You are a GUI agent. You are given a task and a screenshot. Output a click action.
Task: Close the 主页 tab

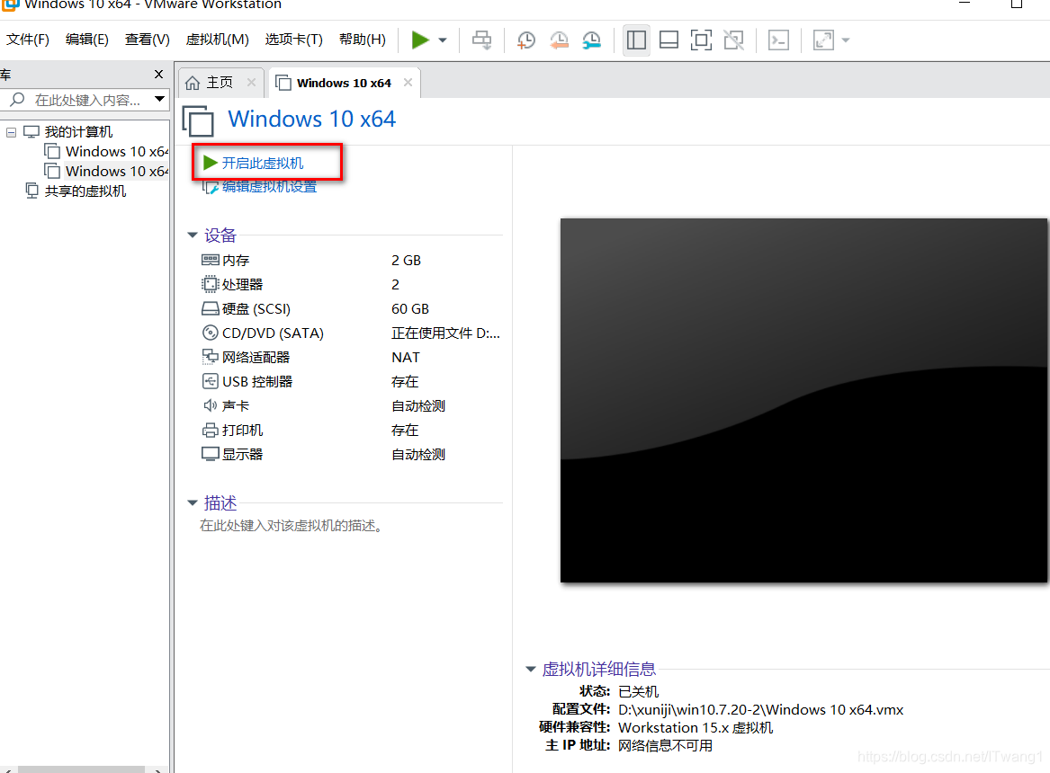(251, 82)
